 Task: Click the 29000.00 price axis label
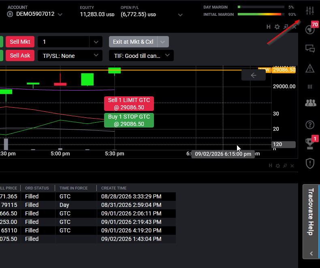point(284,87)
